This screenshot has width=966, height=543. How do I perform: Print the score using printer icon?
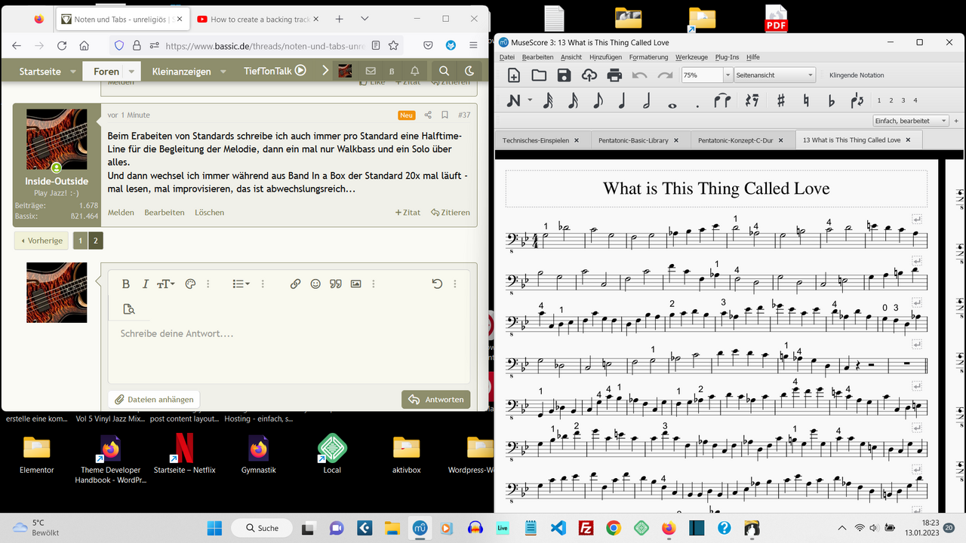[x=614, y=75]
